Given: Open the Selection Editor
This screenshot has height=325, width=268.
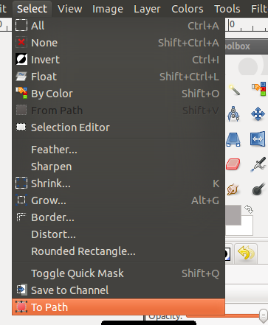Looking at the screenshot, I should pos(118,127).
